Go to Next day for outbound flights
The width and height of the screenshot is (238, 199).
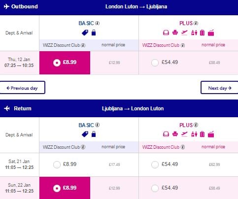[219, 88]
